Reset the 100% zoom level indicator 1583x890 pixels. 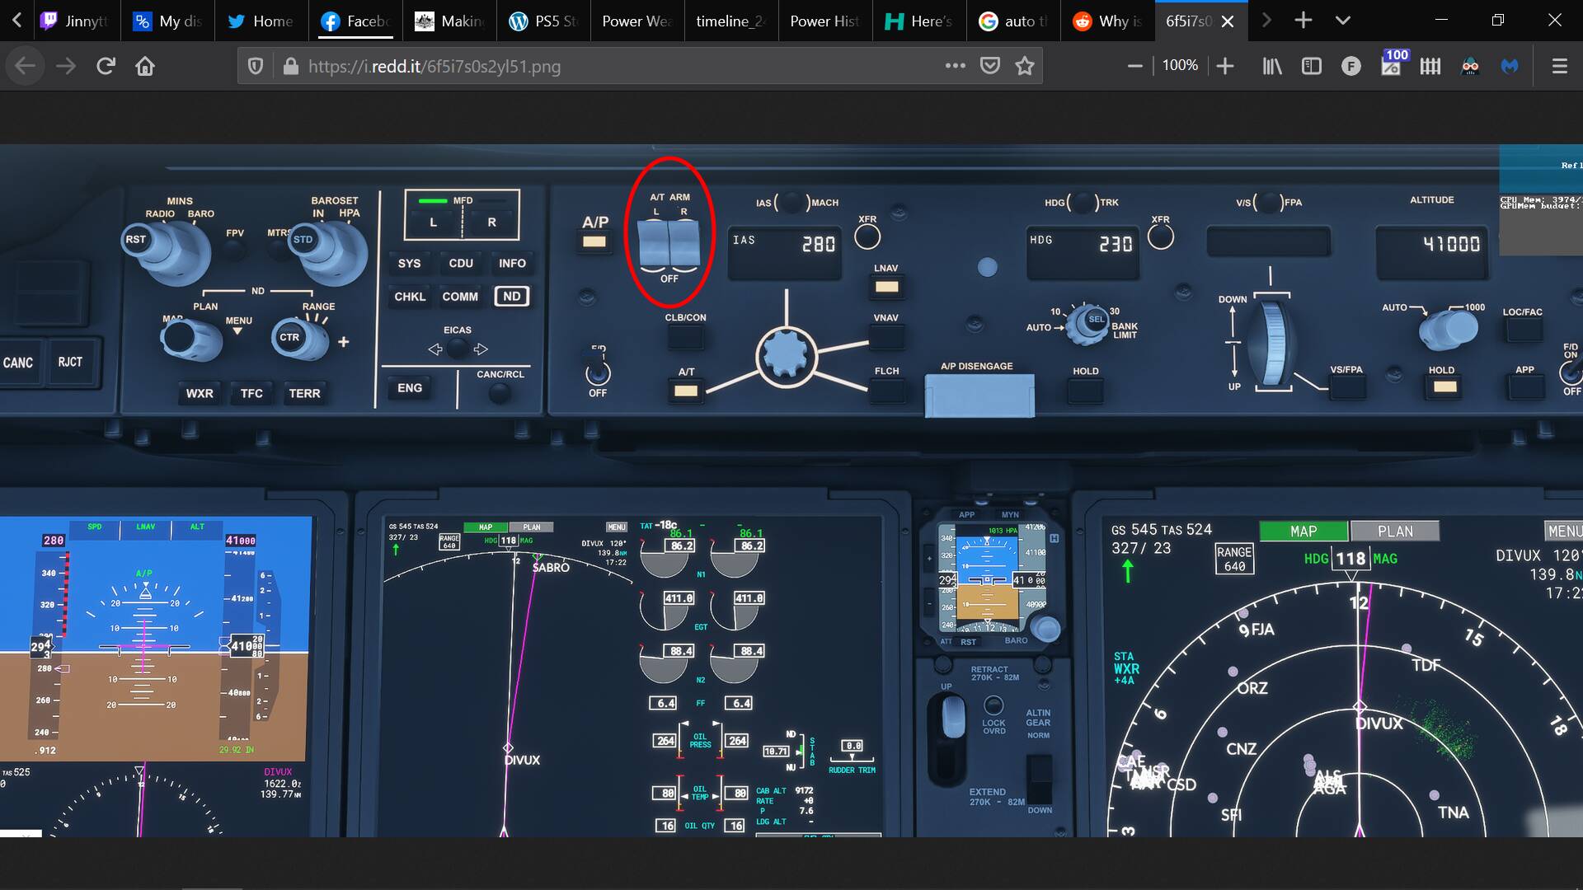[1180, 66]
